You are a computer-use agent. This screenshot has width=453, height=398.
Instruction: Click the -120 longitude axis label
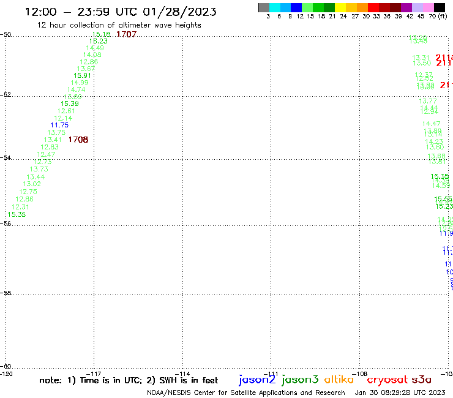6,374
